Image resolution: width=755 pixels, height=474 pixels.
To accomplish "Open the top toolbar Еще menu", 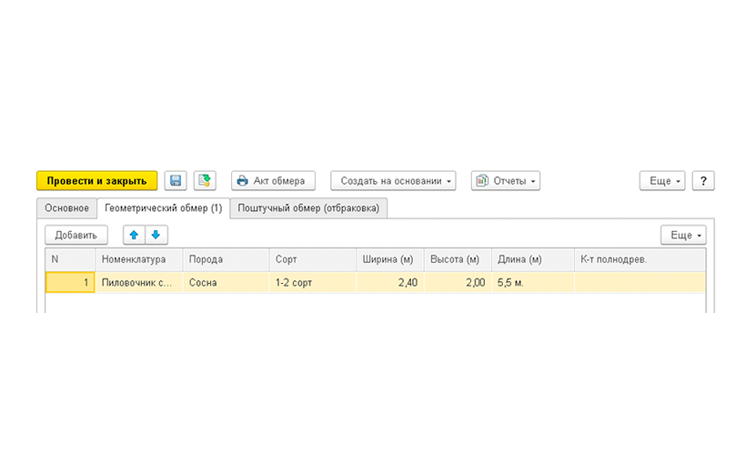I will tap(662, 181).
